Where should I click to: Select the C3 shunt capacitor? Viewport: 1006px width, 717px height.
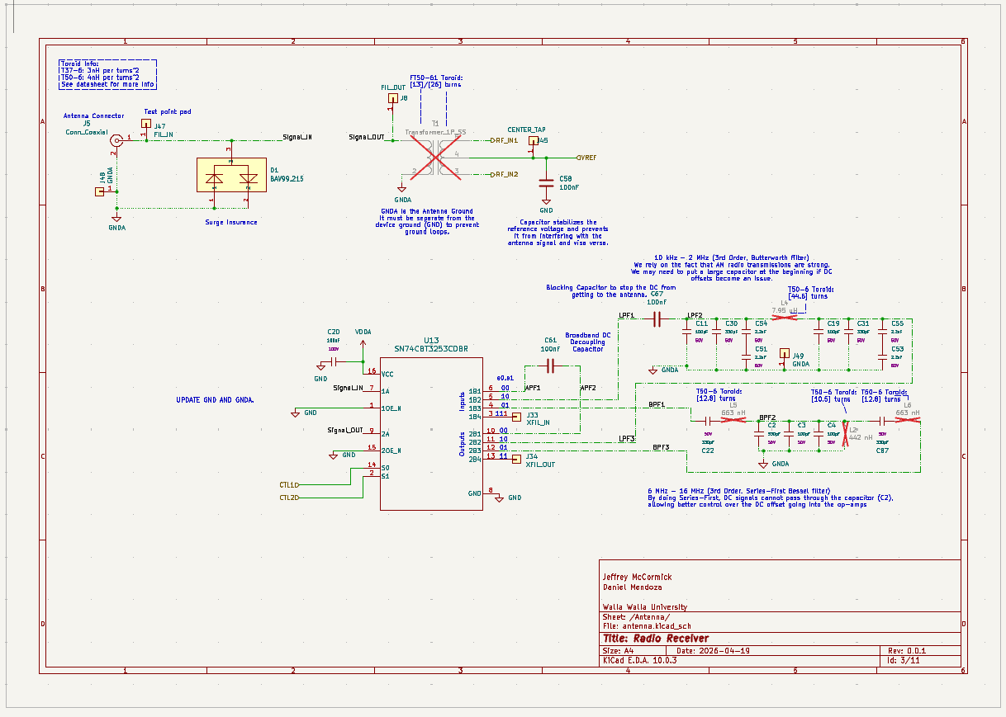coord(789,433)
